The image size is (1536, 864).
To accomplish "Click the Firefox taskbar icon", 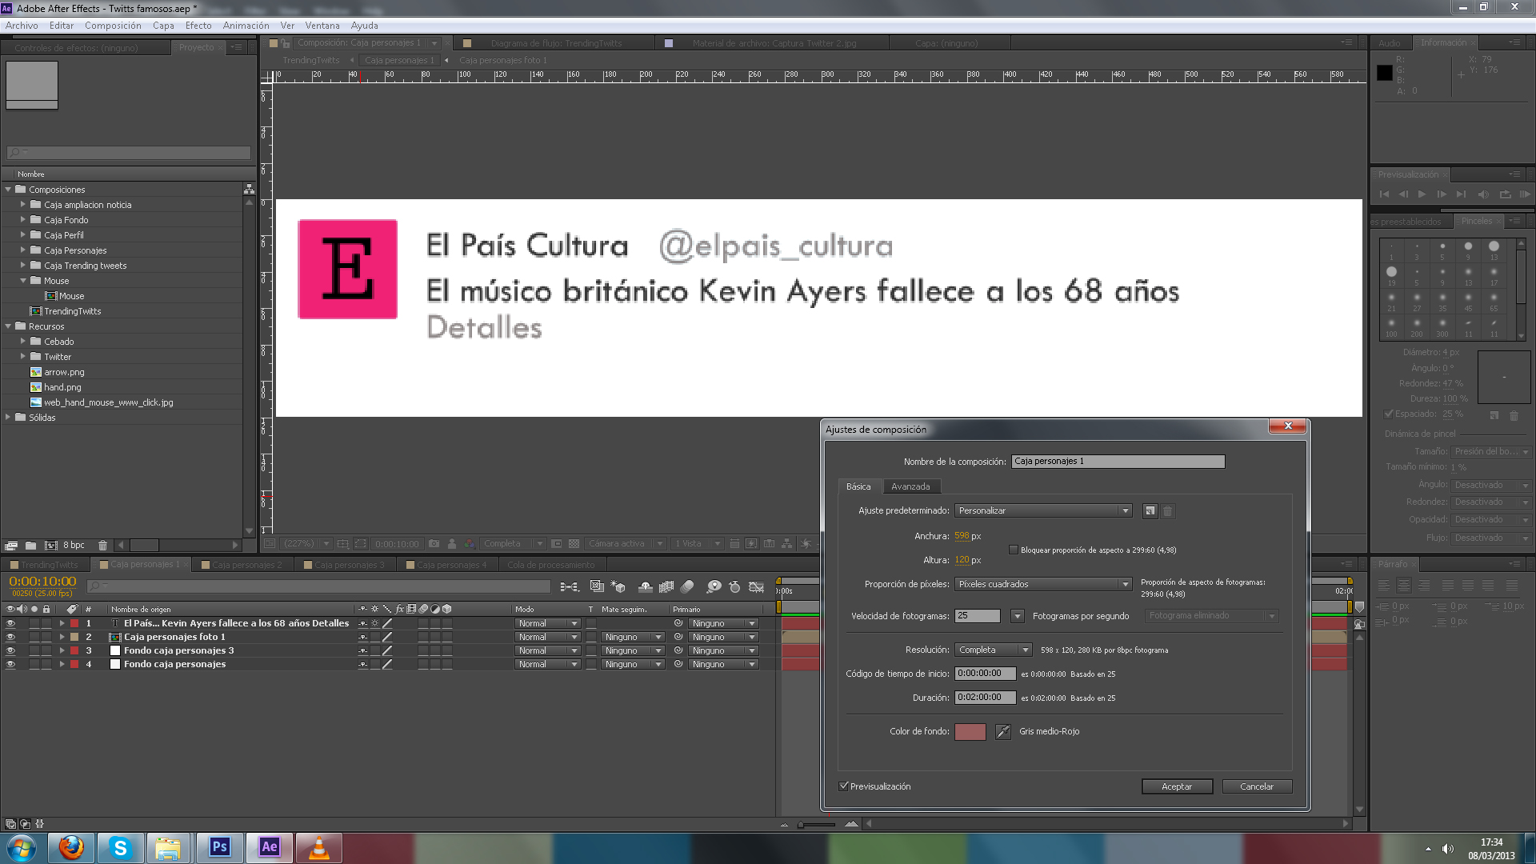I will click(71, 847).
